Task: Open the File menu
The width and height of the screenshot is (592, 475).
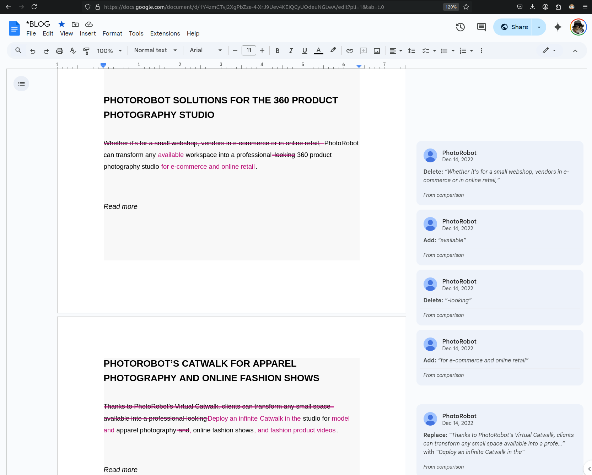Action: (x=31, y=33)
